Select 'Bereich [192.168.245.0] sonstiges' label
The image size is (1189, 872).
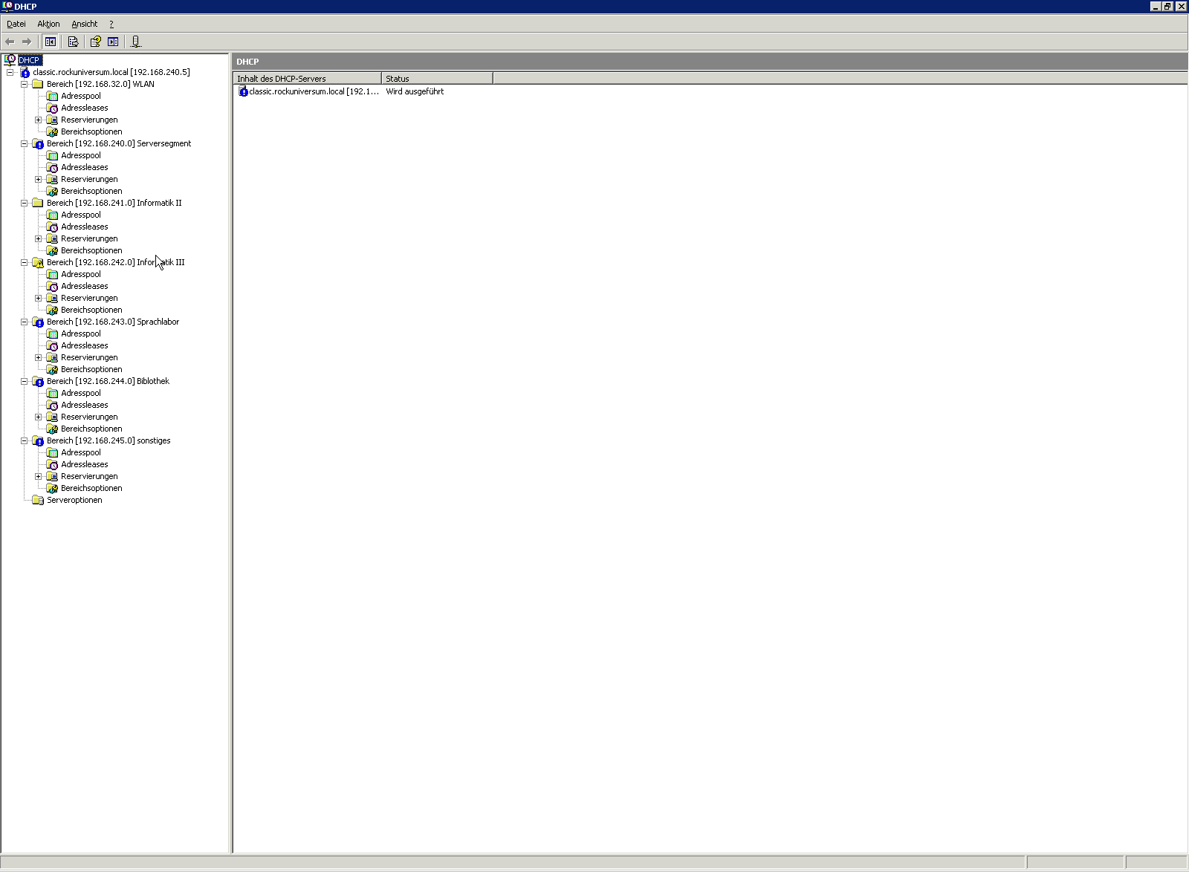[108, 440]
